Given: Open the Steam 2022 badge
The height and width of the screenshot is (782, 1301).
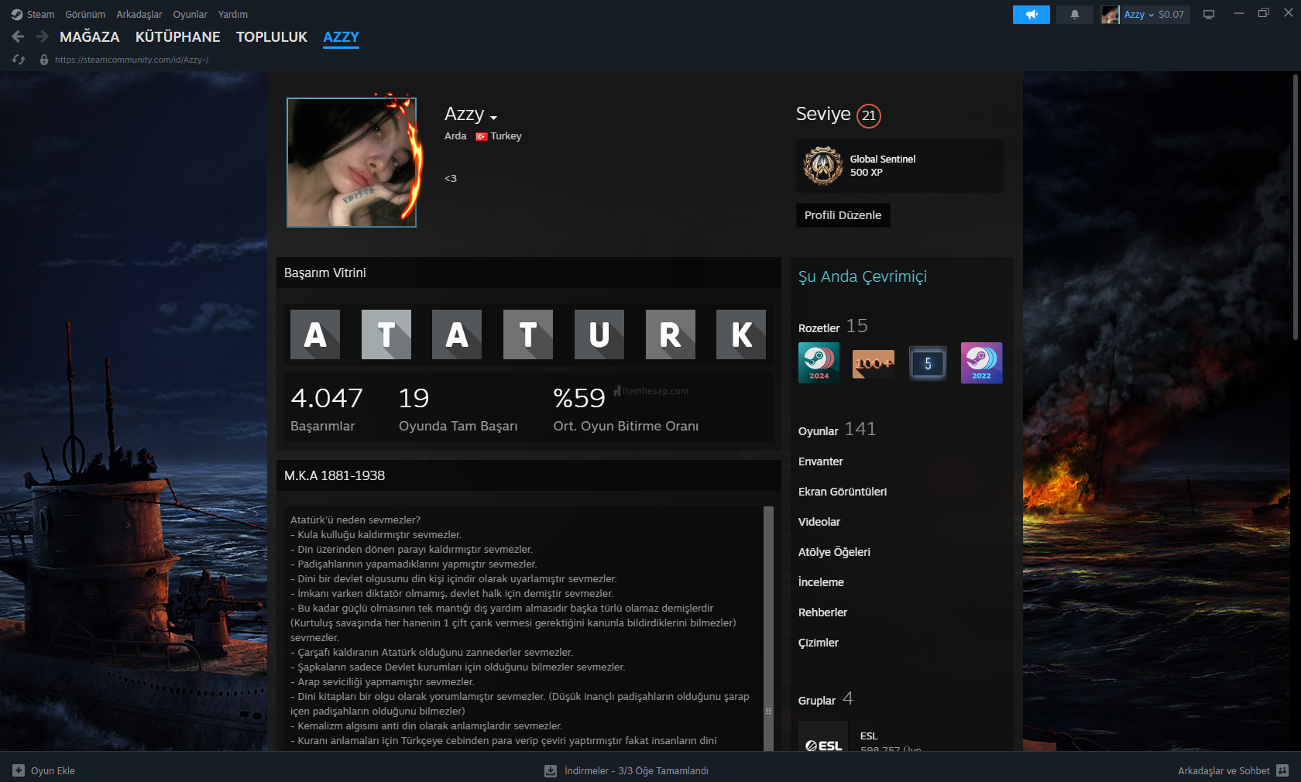Looking at the screenshot, I should click(981, 362).
